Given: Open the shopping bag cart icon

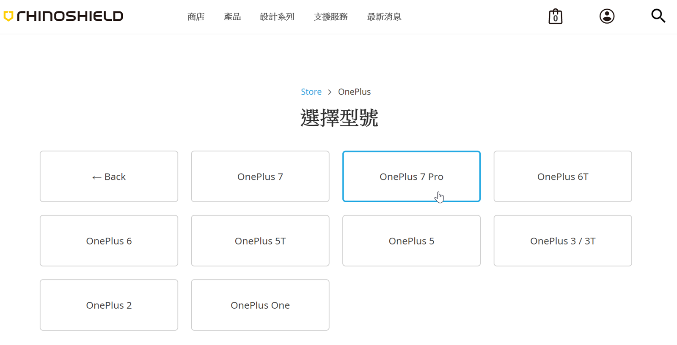Looking at the screenshot, I should (x=555, y=16).
